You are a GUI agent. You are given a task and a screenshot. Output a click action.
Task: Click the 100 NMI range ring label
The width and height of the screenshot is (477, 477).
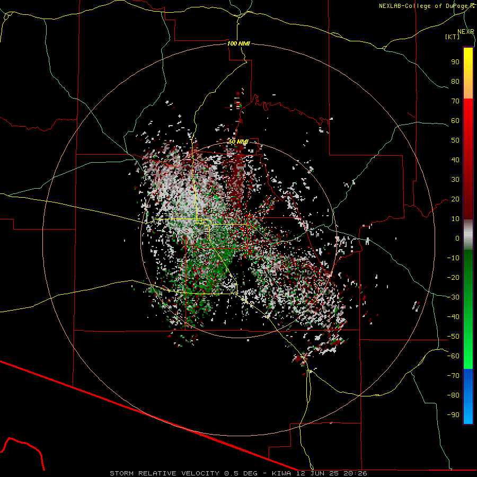pyautogui.click(x=238, y=43)
